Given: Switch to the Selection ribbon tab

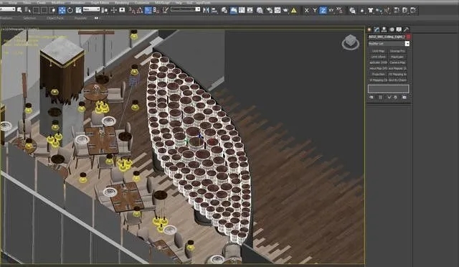Looking at the screenshot, I should pyautogui.click(x=29, y=18).
